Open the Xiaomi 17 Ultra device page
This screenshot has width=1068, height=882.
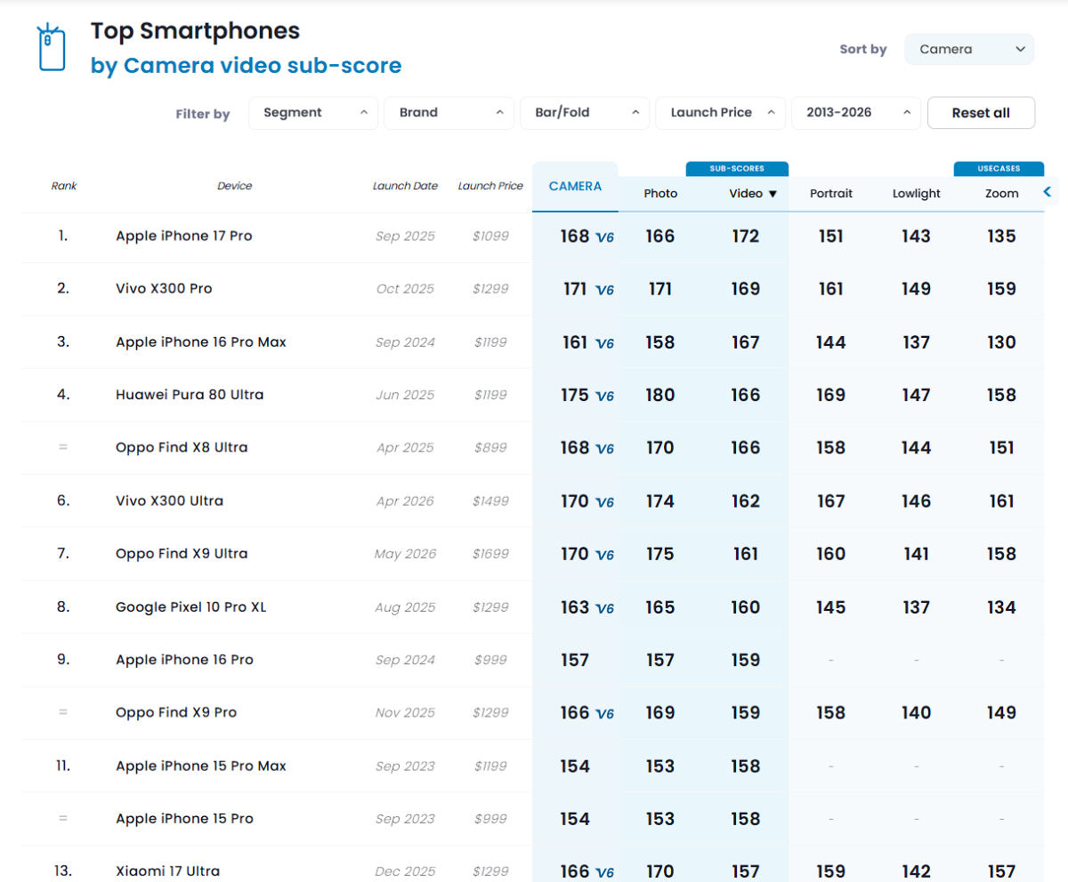pyautogui.click(x=167, y=871)
